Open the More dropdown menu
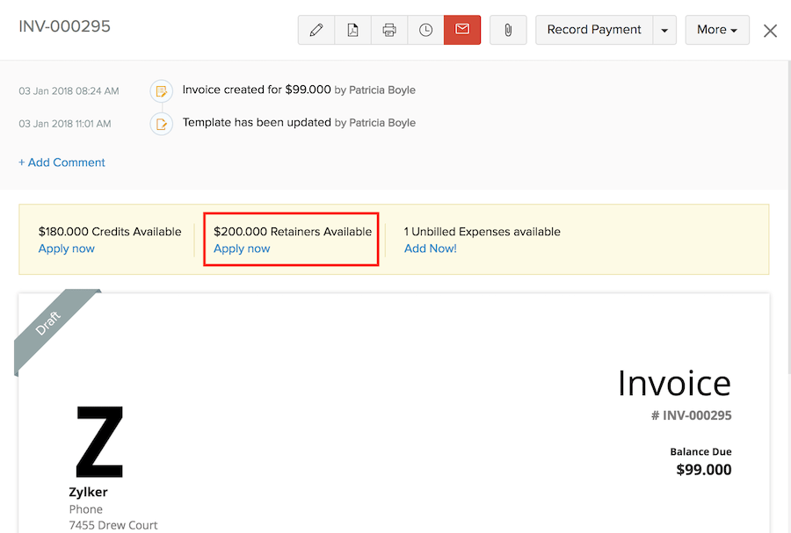The image size is (791, 533). [x=716, y=30]
